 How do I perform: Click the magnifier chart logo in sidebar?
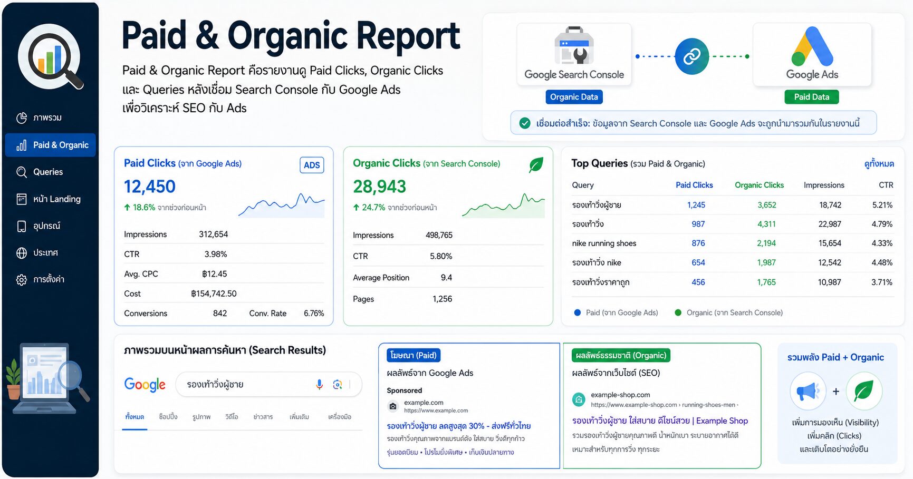pyautogui.click(x=51, y=57)
